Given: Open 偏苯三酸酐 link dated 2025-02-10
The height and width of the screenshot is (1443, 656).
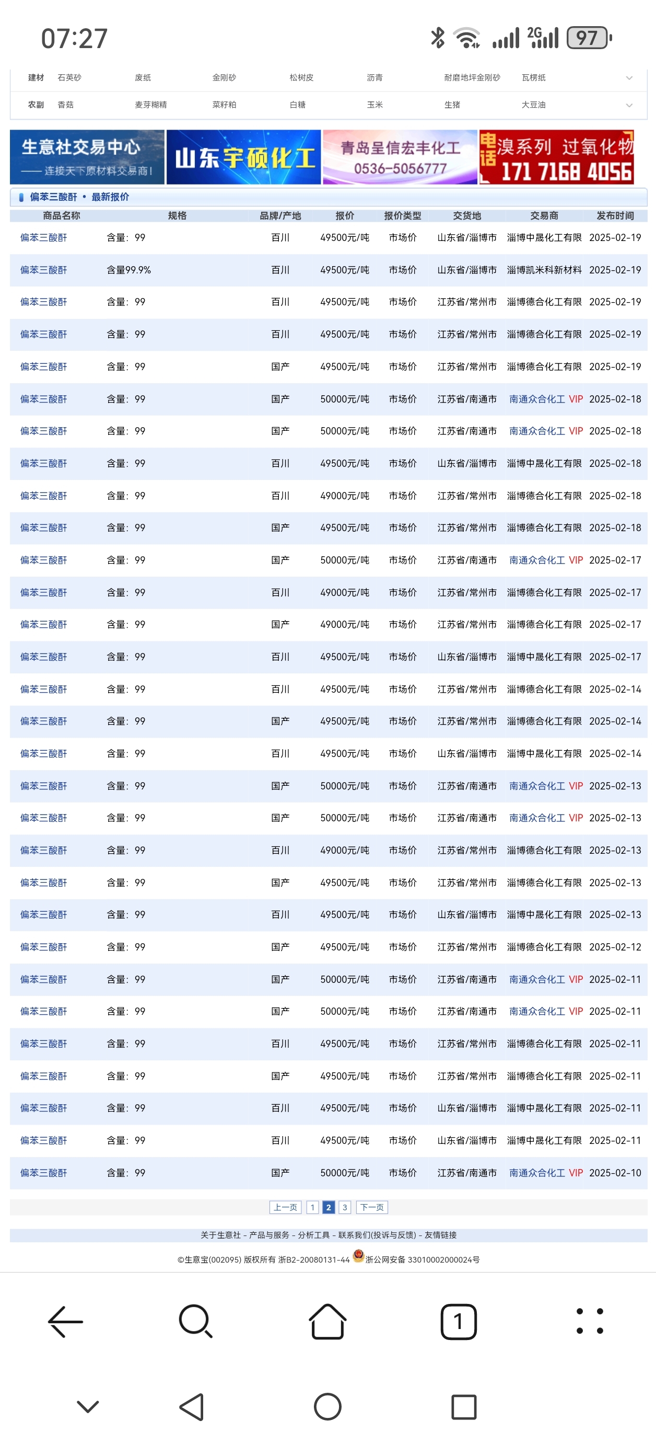Looking at the screenshot, I should click(44, 1173).
